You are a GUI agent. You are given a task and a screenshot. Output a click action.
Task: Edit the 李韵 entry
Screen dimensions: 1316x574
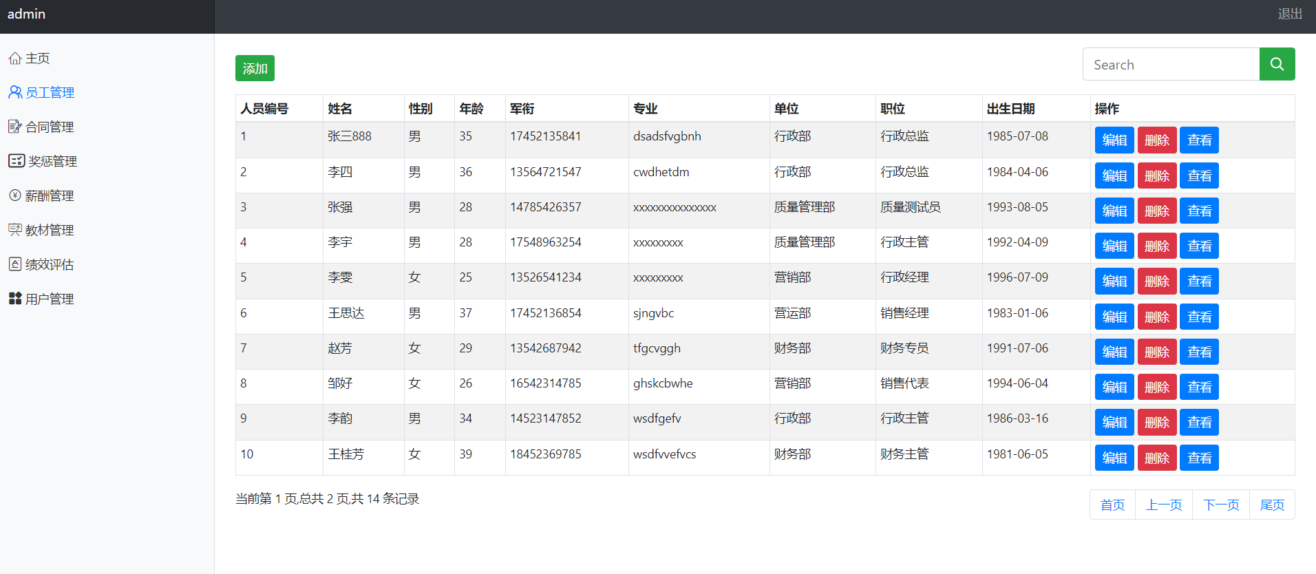(x=1114, y=422)
